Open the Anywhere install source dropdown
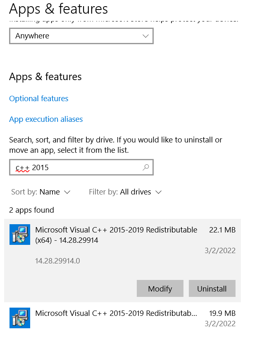This screenshot has width=269, height=339. click(x=81, y=36)
